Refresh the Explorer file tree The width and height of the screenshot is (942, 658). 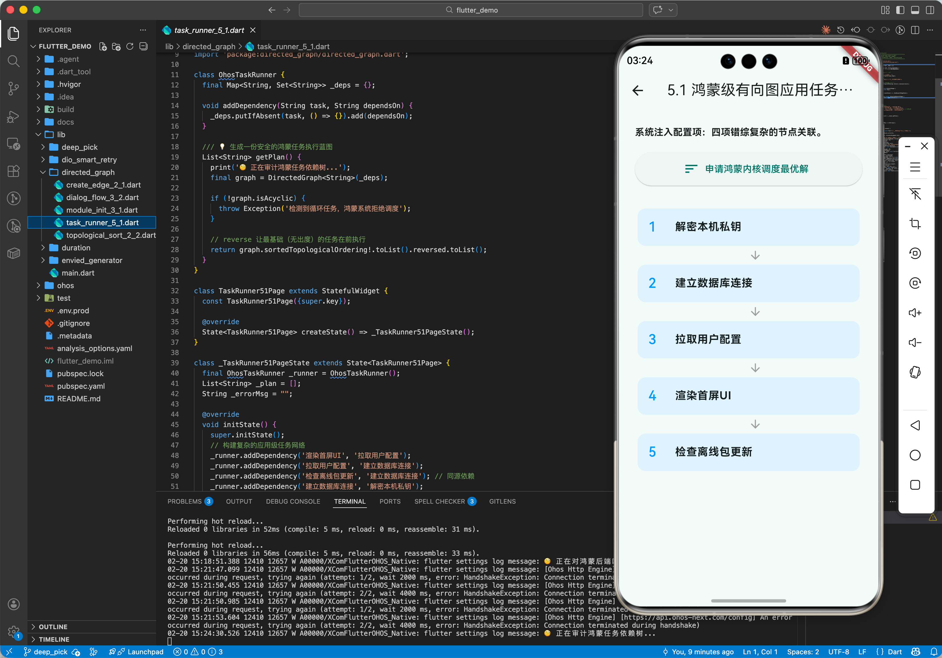tap(130, 46)
